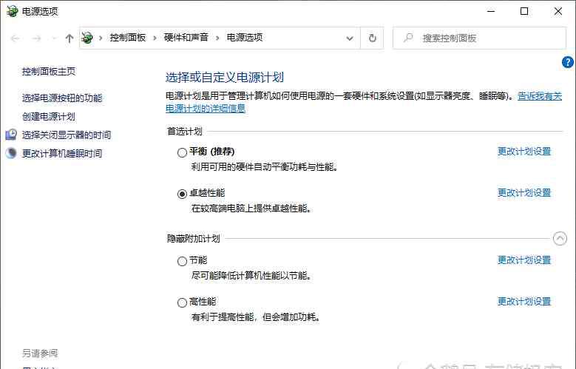576x369 pixels.
Task: Select the 卓越性能 power plan
Action: (182, 194)
